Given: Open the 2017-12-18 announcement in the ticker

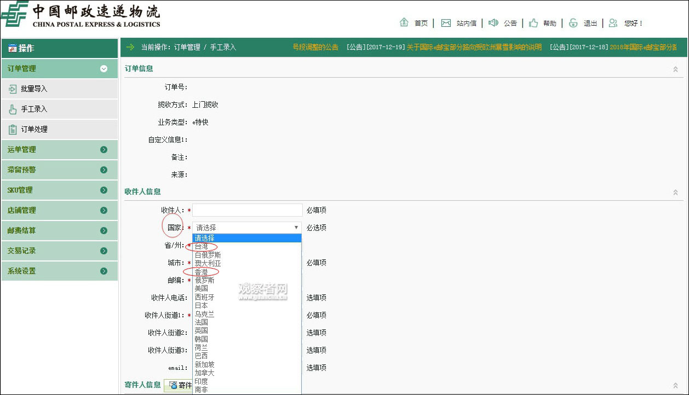Looking at the screenshot, I should coord(644,47).
